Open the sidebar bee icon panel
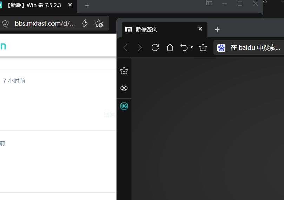284x200 pixels. pos(124,88)
